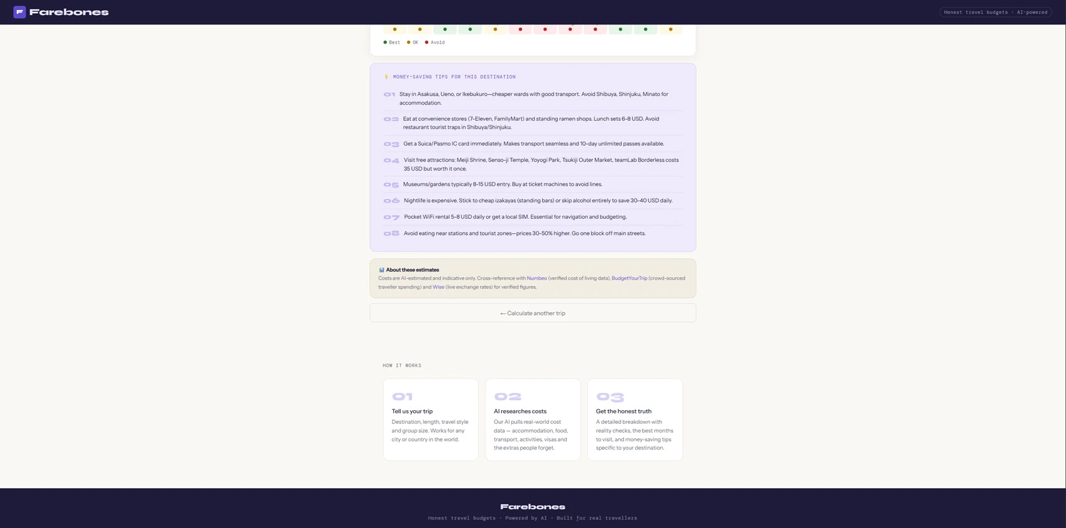
Task: Click the lightbulb icon beside Money-saving tips
Action: click(386, 77)
